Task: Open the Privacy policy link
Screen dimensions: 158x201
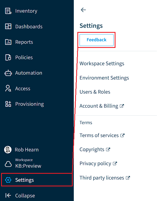Action: coord(95,164)
